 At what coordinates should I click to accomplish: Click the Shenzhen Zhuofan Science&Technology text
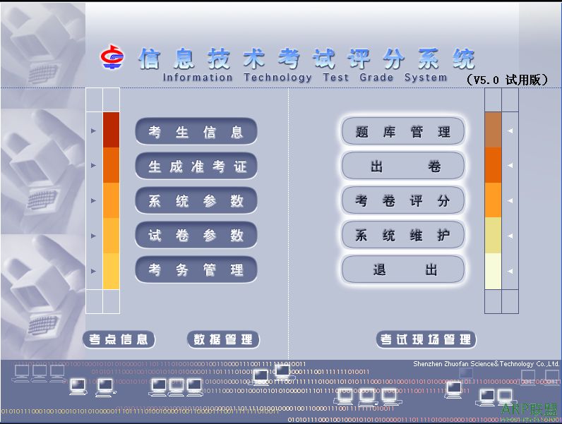tap(486, 364)
